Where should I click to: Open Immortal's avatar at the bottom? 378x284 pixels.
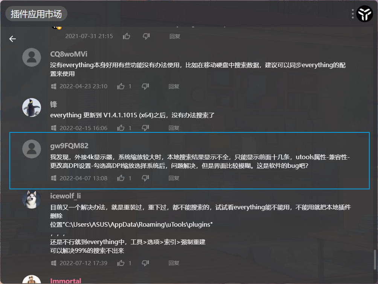[32, 279]
